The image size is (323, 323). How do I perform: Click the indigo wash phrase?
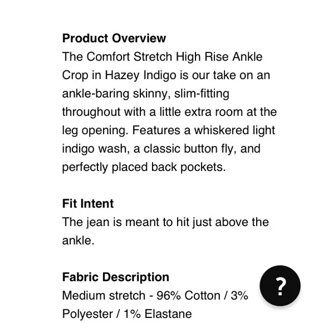[x=96, y=149]
